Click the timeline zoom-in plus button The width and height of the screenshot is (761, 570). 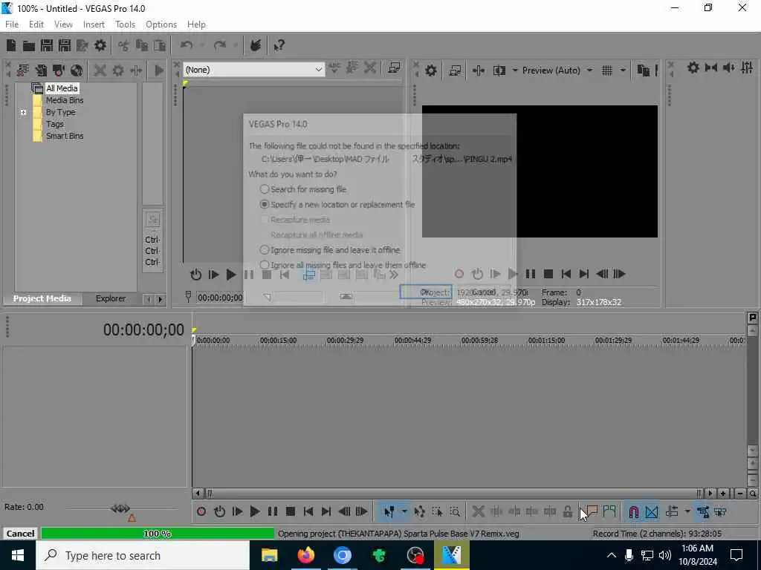[x=723, y=494]
